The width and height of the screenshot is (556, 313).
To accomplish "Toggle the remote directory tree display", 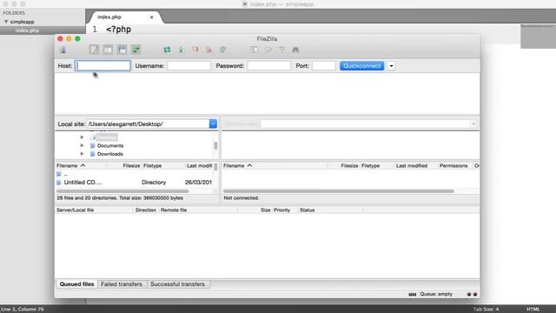I will [122, 50].
